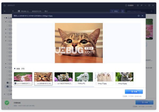
Task: Click the update icon next to 在线服务
Action: [138, 5]
